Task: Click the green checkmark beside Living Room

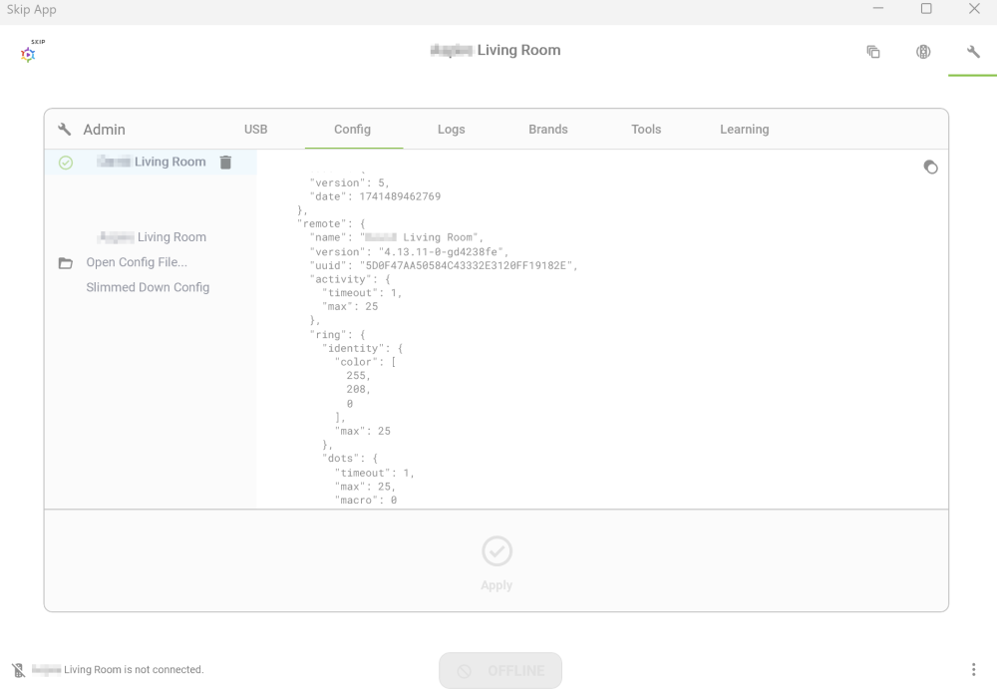Action: [x=66, y=163]
